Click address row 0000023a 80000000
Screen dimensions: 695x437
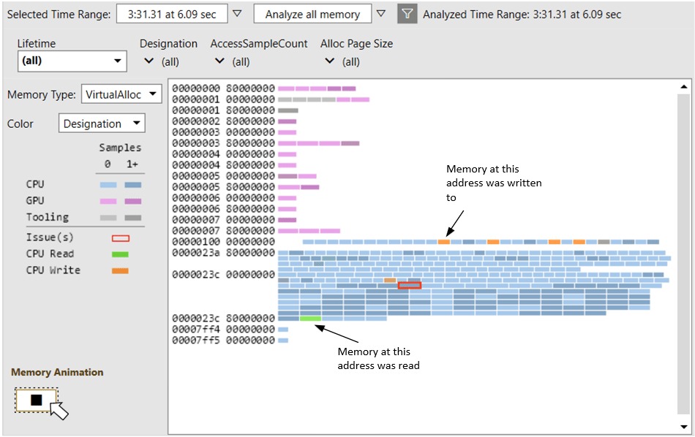coord(223,253)
